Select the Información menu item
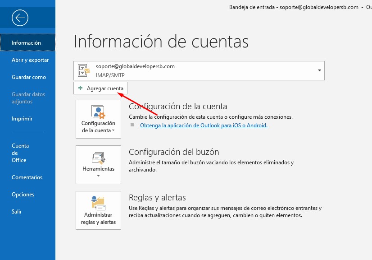This screenshot has width=372, height=260. pos(26,43)
